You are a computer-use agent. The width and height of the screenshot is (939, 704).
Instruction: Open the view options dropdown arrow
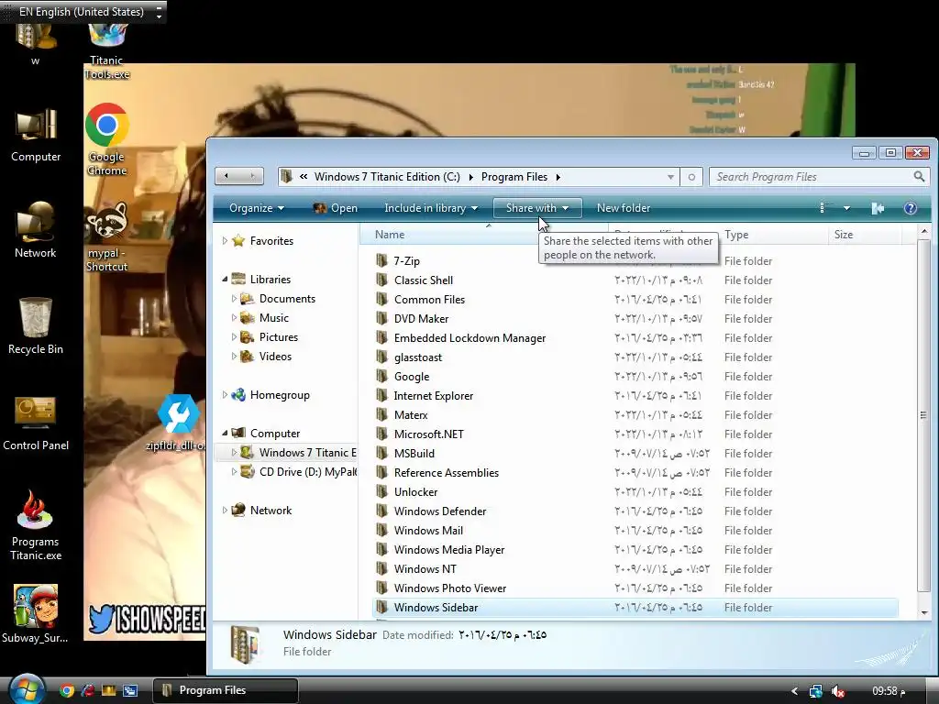tap(846, 208)
